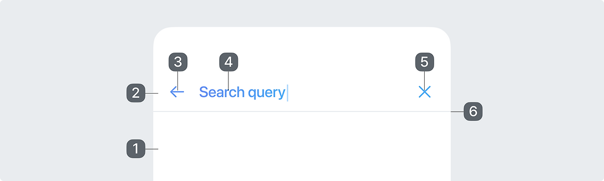Select annotation badge number 3

pyautogui.click(x=178, y=62)
